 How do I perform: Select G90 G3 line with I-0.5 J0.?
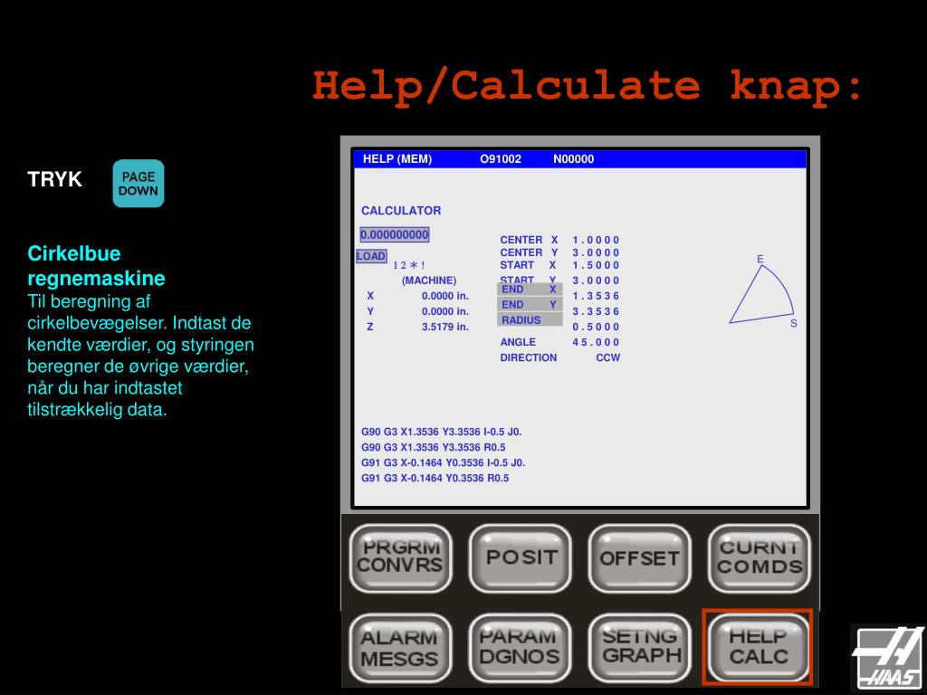tap(442, 432)
